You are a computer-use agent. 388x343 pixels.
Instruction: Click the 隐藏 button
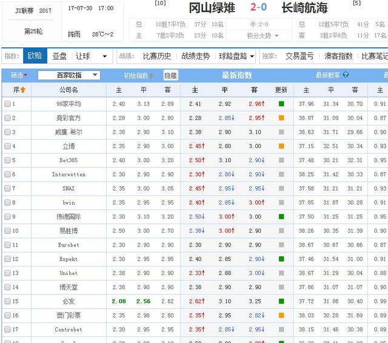(x=171, y=75)
